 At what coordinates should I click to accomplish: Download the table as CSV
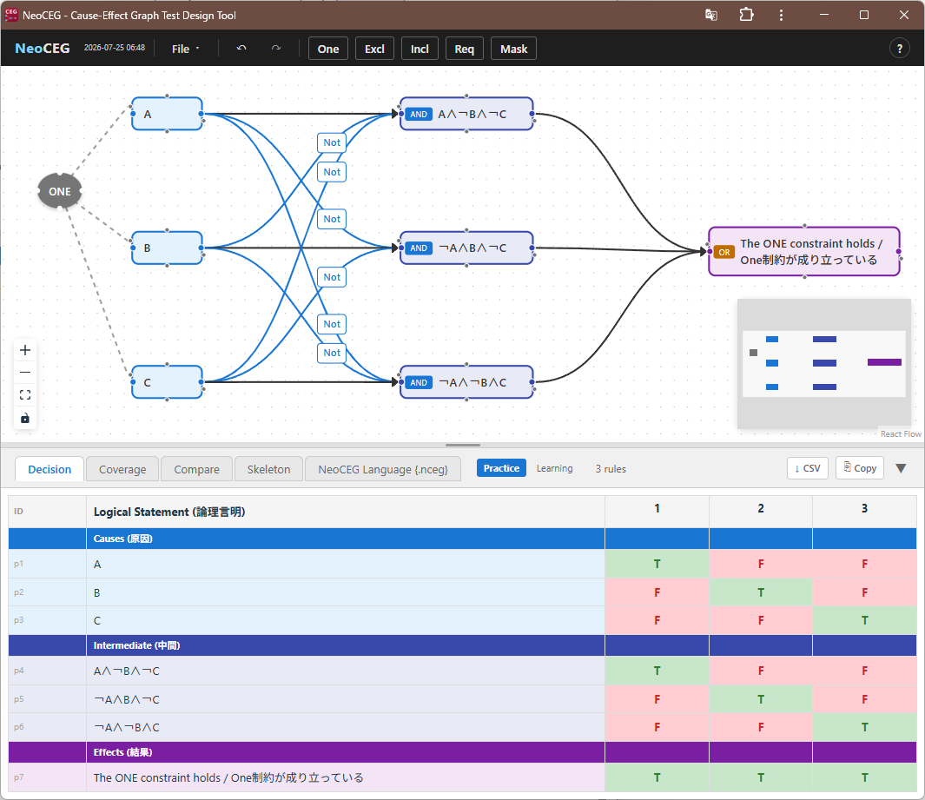(x=808, y=468)
